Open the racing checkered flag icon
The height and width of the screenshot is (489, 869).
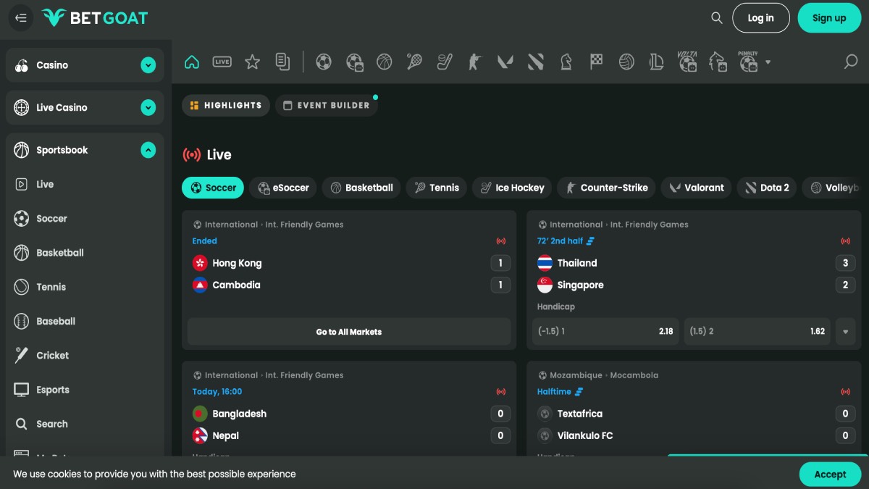pyautogui.click(x=596, y=62)
